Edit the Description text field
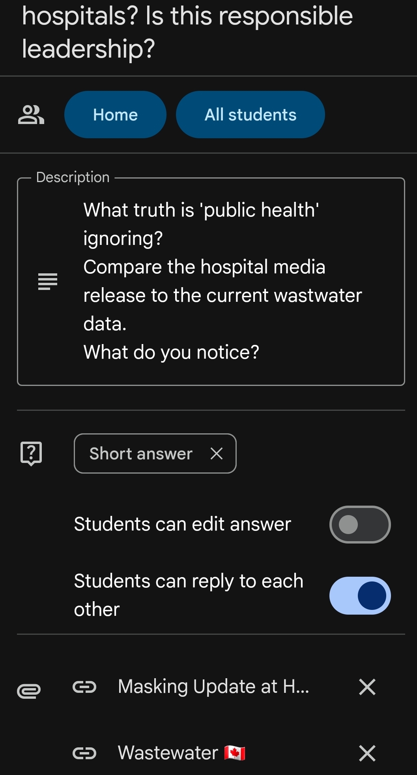This screenshot has height=775, width=417. tap(223, 281)
